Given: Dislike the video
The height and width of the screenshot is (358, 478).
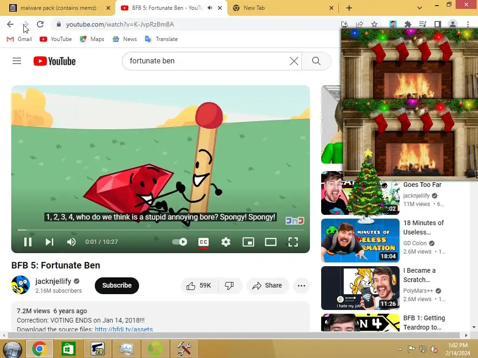Looking at the screenshot, I should pos(229,286).
